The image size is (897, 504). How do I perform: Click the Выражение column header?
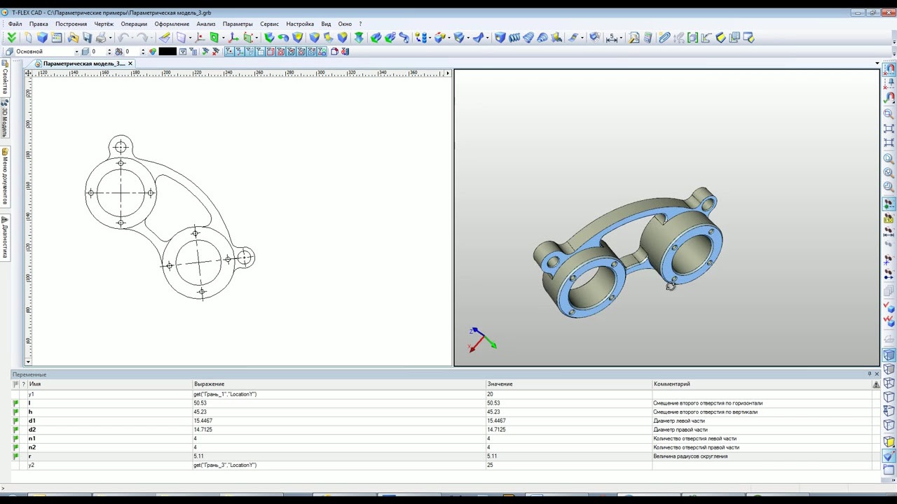(339, 384)
